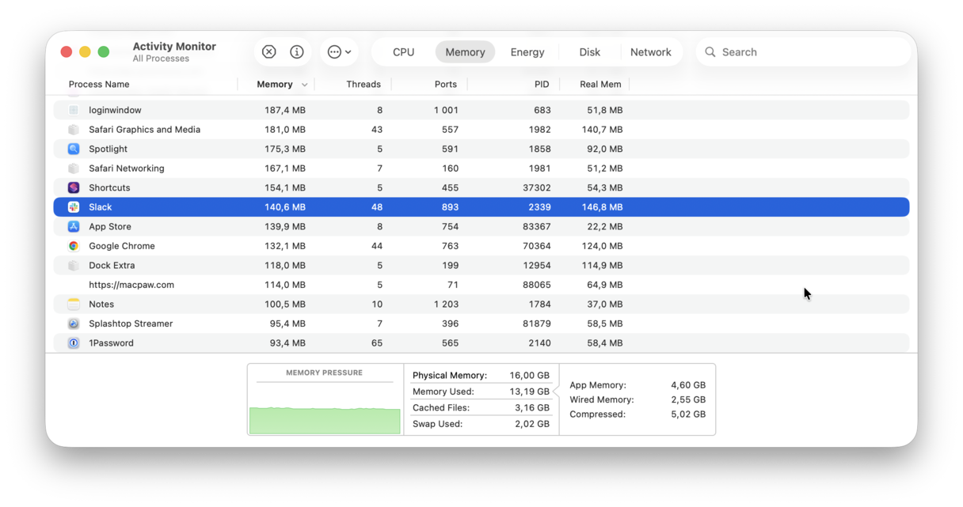Click the Memory Used 13,19 GB value

[x=529, y=392]
